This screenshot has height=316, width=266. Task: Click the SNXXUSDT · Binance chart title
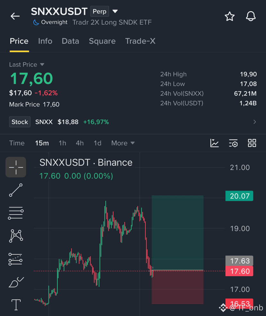click(x=86, y=162)
